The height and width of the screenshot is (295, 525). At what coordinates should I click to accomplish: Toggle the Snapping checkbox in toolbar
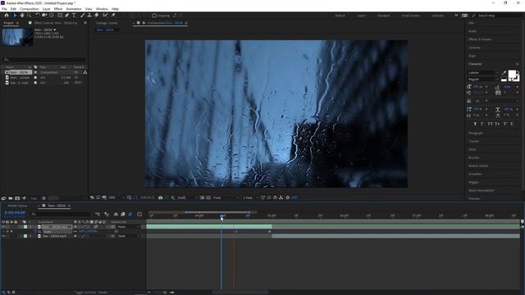(154, 16)
